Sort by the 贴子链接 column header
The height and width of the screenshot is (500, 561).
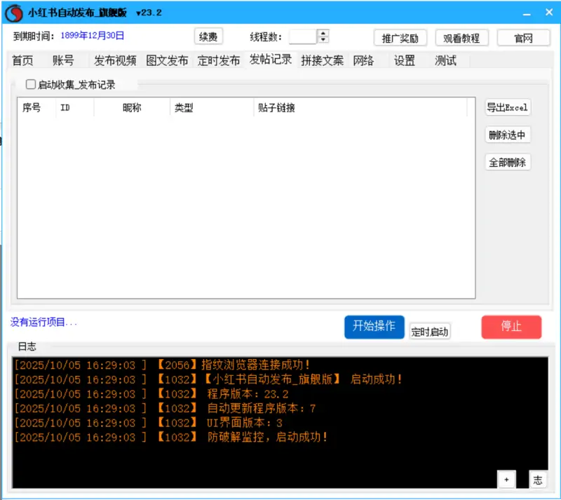tap(276, 108)
